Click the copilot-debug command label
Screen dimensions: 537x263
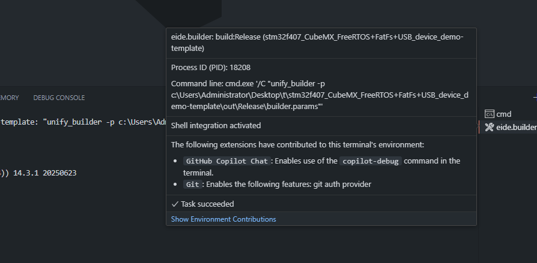click(371, 161)
